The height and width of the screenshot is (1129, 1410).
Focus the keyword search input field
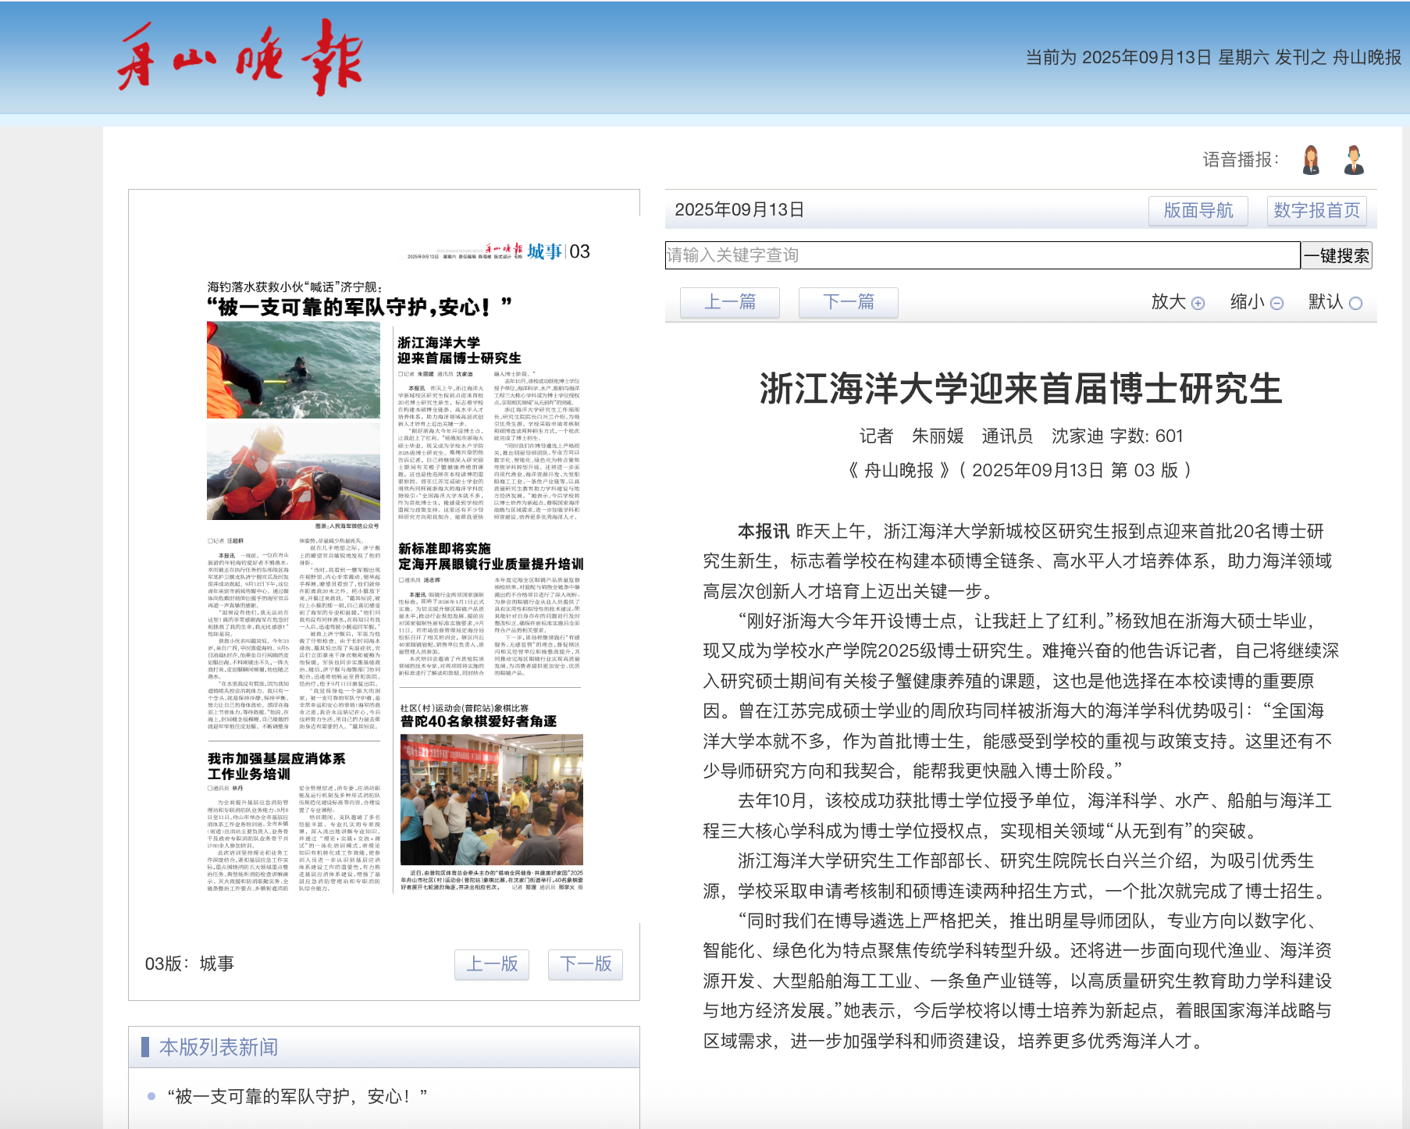coord(983,255)
